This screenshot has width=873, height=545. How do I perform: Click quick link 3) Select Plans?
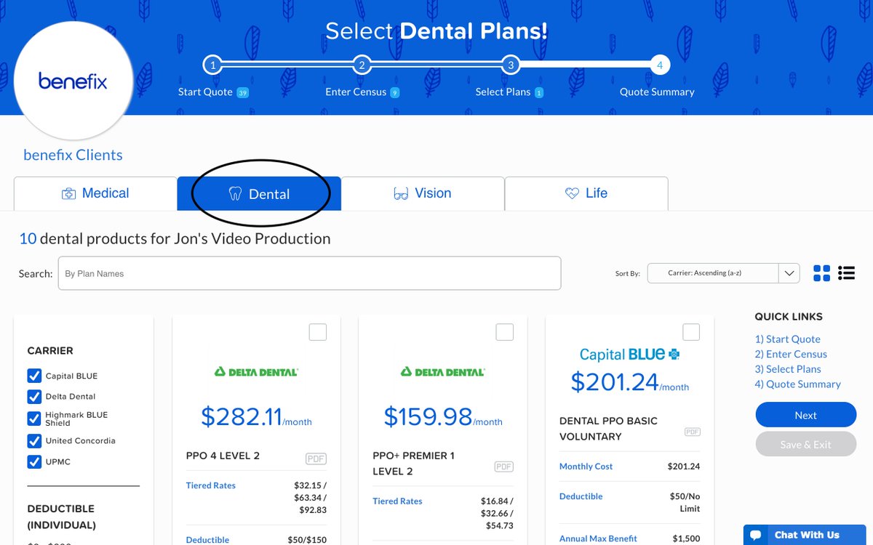tap(788, 369)
